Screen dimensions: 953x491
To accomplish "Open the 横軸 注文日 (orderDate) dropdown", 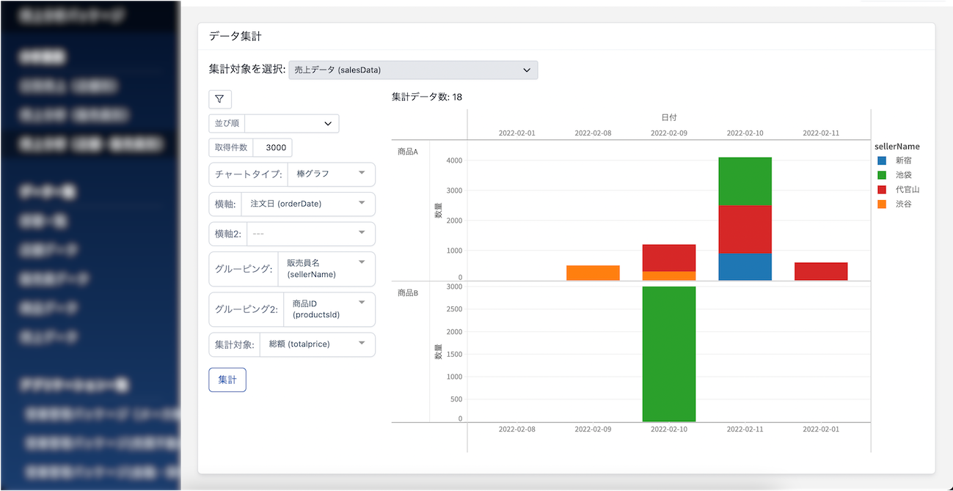I will pyautogui.click(x=308, y=204).
